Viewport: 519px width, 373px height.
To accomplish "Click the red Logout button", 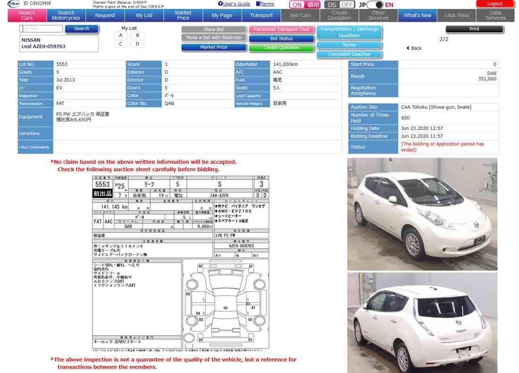I will pyautogui.click(x=494, y=4).
